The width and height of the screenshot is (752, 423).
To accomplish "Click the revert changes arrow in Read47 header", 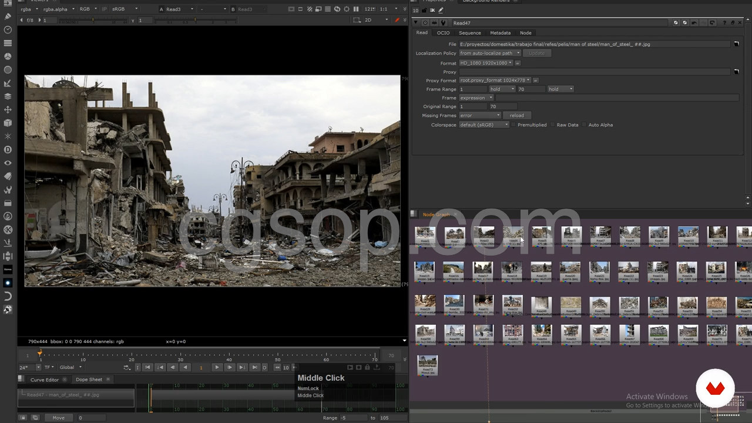I will [x=694, y=23].
